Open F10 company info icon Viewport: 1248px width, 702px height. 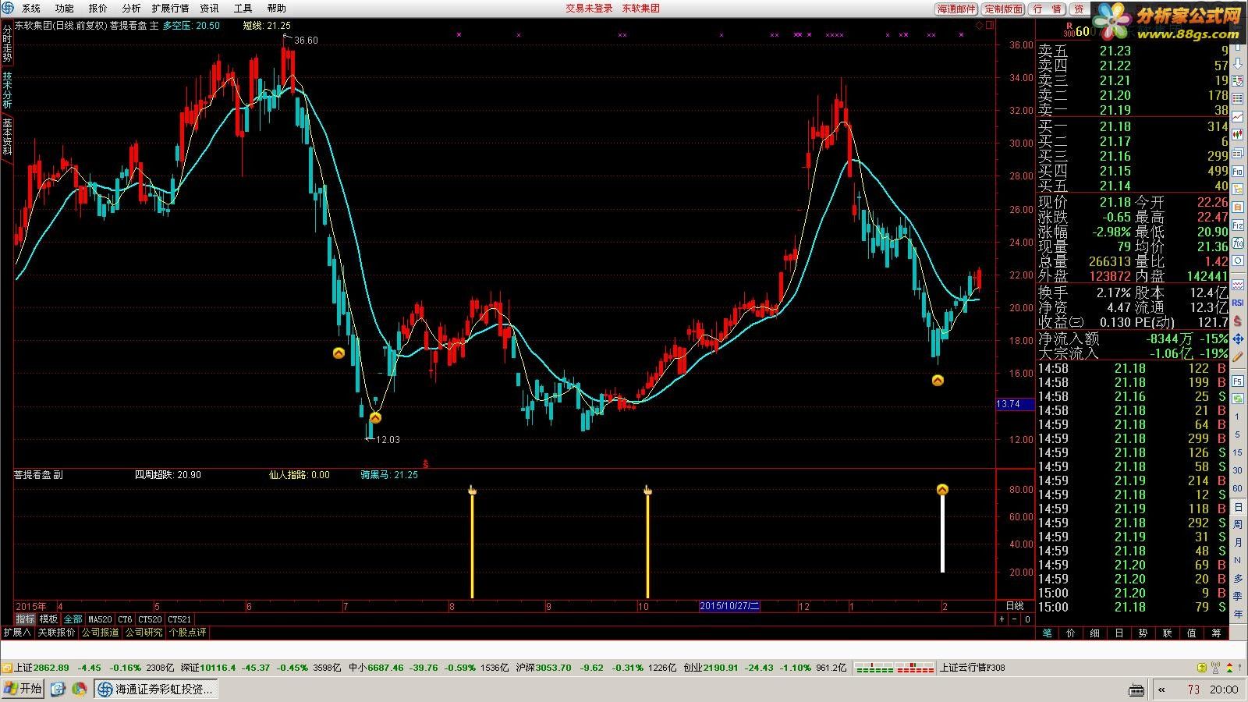point(1238,171)
